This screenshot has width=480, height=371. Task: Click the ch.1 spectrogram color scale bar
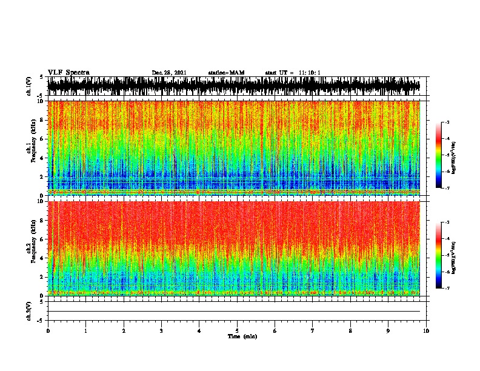[x=438, y=155]
